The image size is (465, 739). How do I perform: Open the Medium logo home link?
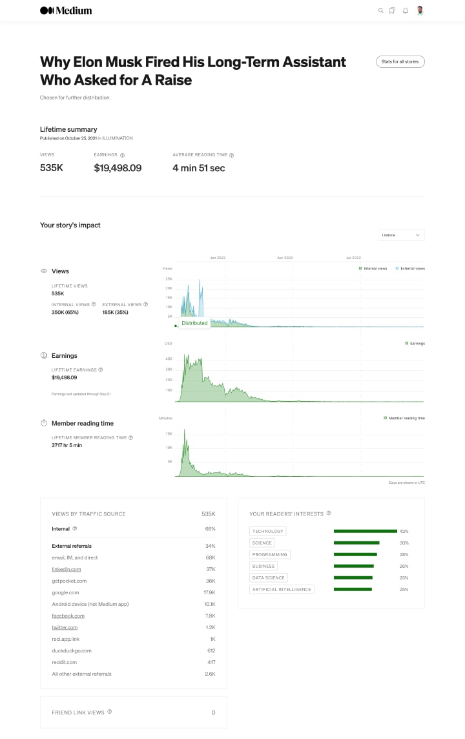pyautogui.click(x=66, y=10)
